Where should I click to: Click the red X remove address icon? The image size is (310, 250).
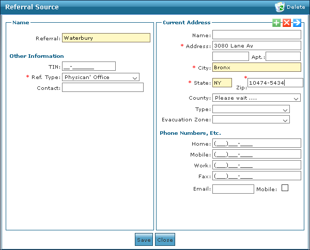point(286,23)
